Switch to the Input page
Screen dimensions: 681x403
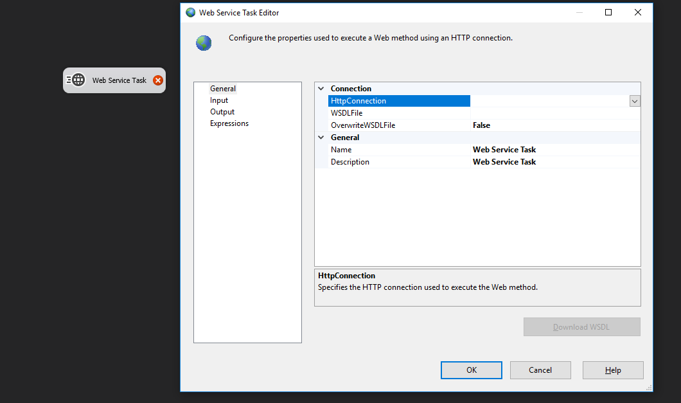coord(219,100)
